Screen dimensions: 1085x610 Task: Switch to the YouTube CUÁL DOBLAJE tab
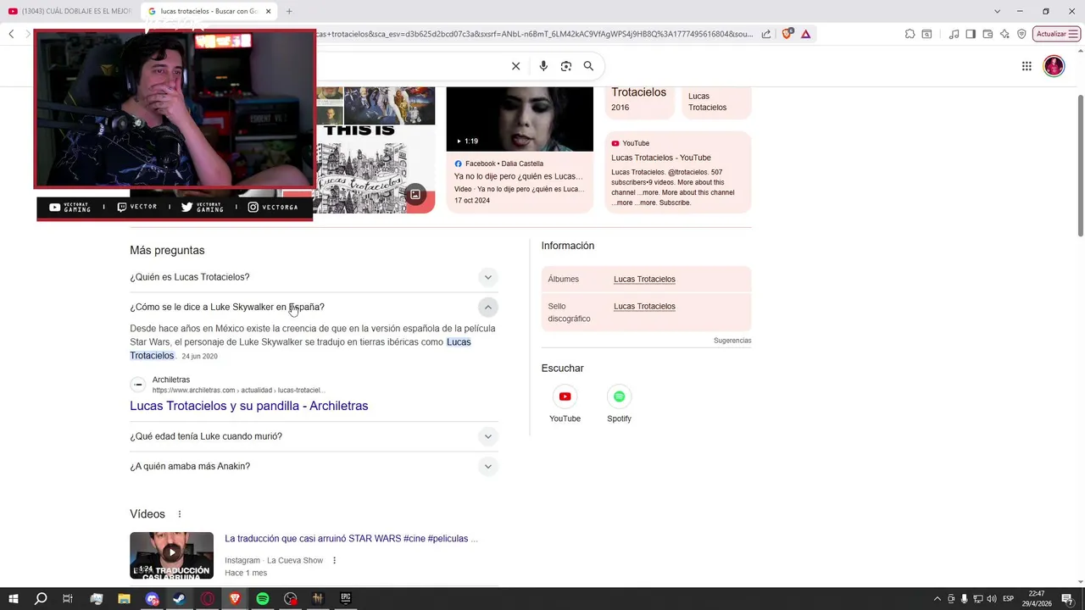tap(70, 11)
